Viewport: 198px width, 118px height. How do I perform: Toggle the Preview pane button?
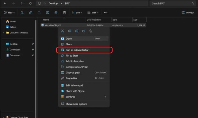point(188,12)
